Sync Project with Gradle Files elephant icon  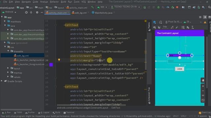(194, 7)
